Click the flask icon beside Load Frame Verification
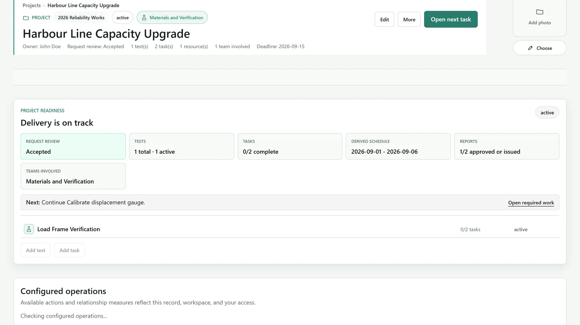Viewport: 580px width, 325px height. tap(29, 229)
